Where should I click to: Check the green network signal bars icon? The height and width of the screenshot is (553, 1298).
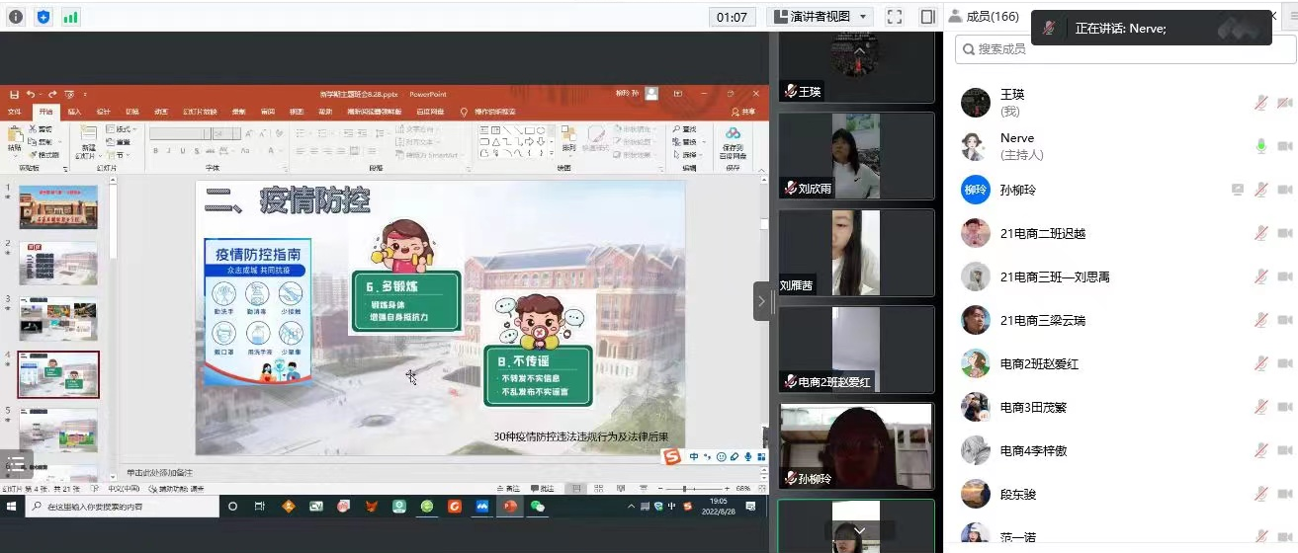(x=70, y=17)
